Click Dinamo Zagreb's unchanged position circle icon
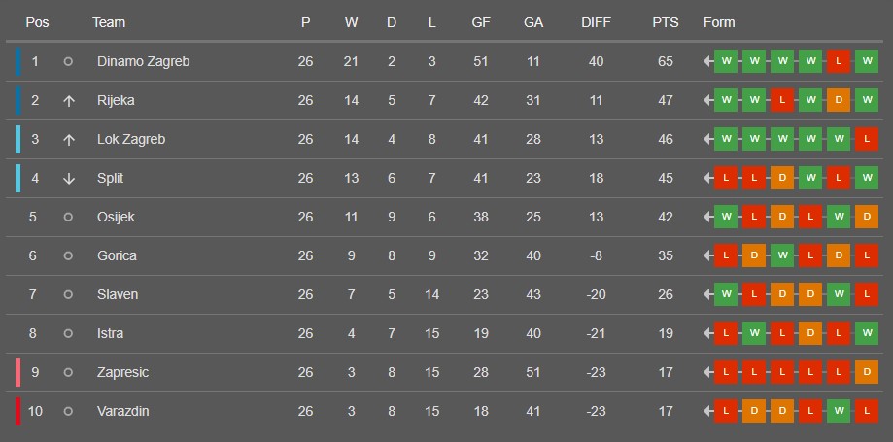The height and width of the screenshot is (442, 893). 68,62
